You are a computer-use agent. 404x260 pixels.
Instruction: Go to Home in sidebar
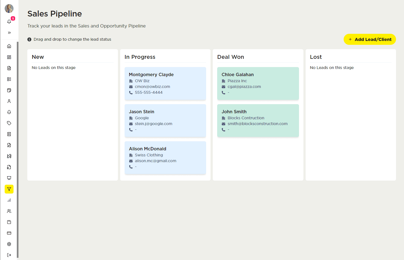click(9, 46)
